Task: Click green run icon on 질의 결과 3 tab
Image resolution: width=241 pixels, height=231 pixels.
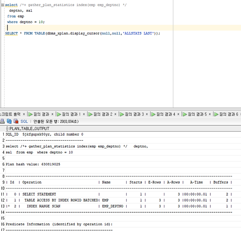Action: [122, 114]
